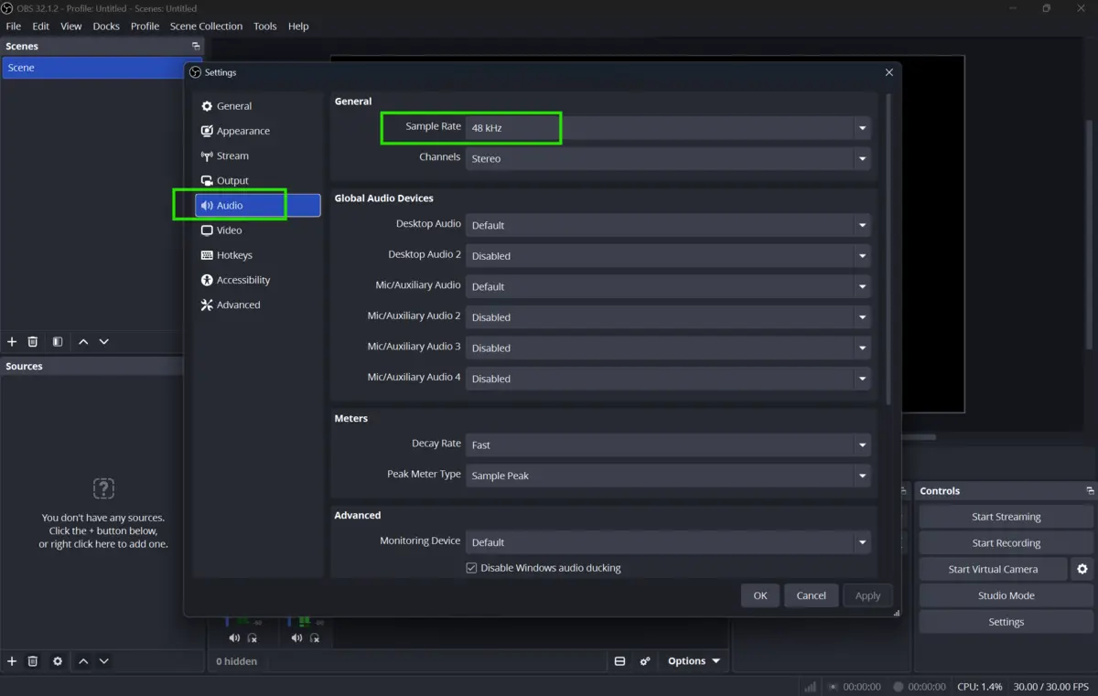Open Stream settings in the sidebar
1098x696 pixels.
(258, 155)
